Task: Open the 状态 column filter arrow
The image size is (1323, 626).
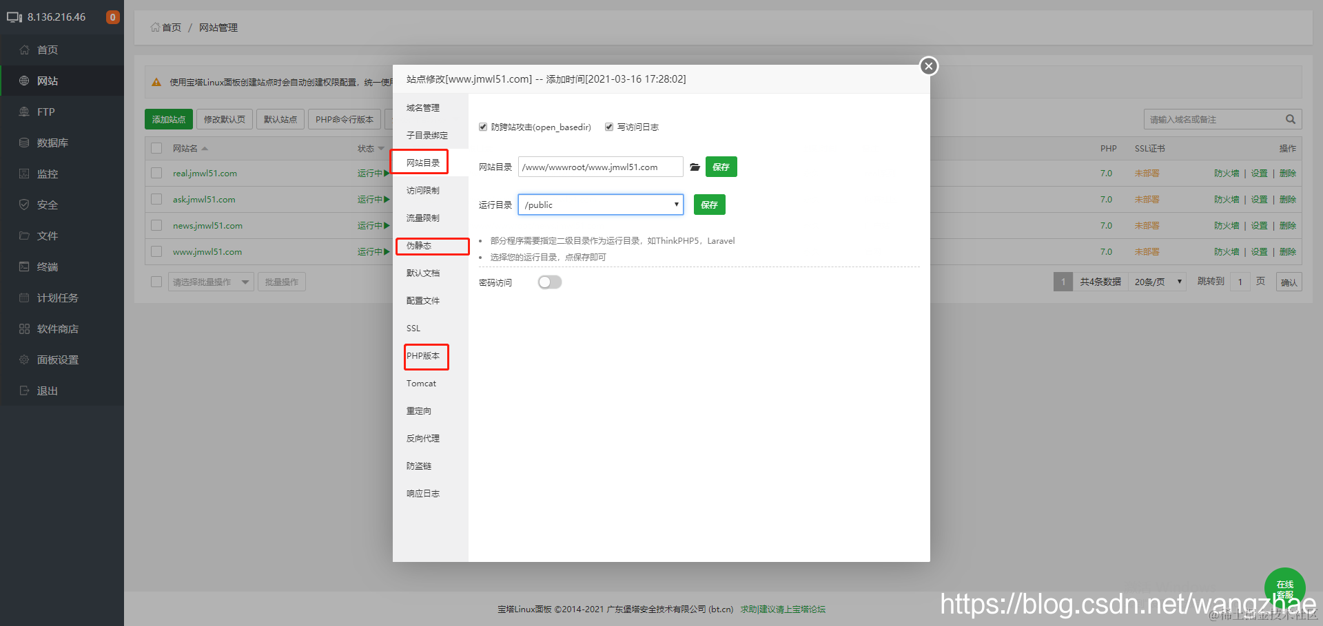Action: pos(381,149)
